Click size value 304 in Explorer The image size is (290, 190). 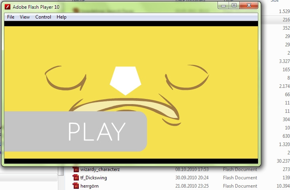(x=286, y=120)
